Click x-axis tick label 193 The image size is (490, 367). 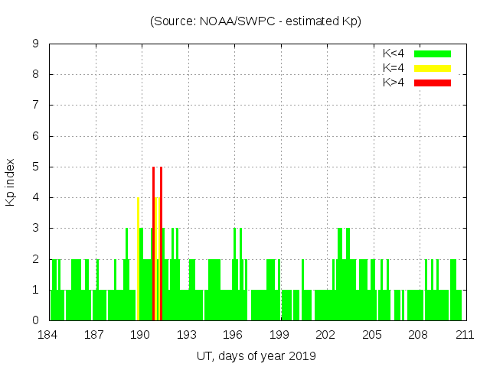[187, 335]
